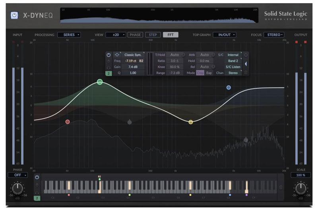The image size is (318, 209).
Task: Select the grey inactive node near 5k
Action: (x=246, y=140)
